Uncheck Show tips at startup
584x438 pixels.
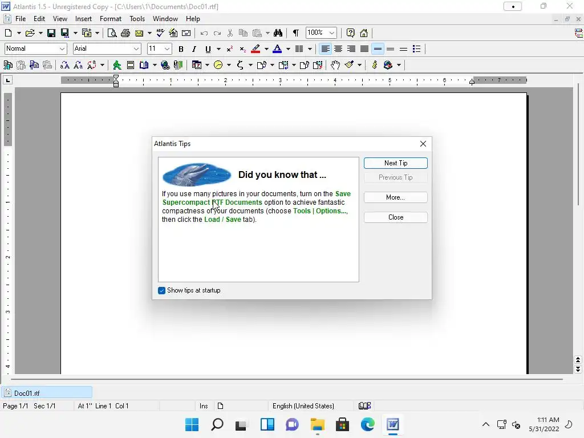[161, 290]
